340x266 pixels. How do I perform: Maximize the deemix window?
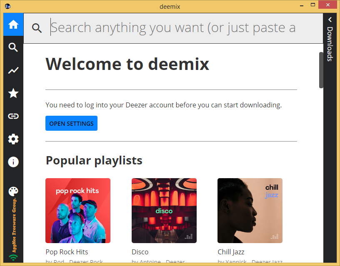click(312, 5)
